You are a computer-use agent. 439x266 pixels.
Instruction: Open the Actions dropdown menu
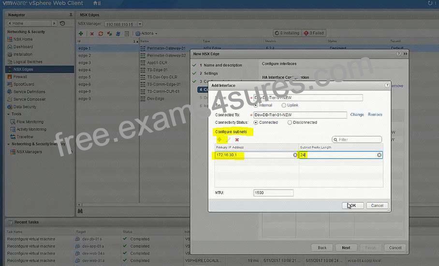pyautogui.click(x=146, y=33)
